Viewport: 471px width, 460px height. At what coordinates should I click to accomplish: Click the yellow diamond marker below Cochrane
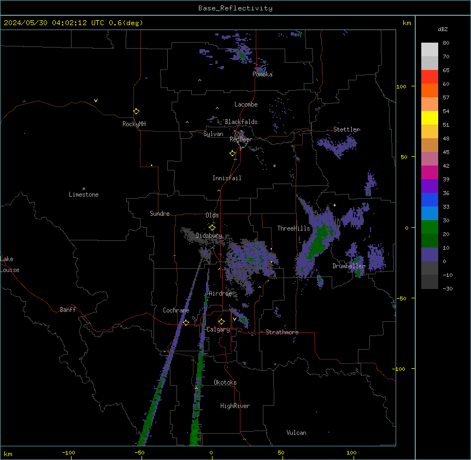[186, 322]
